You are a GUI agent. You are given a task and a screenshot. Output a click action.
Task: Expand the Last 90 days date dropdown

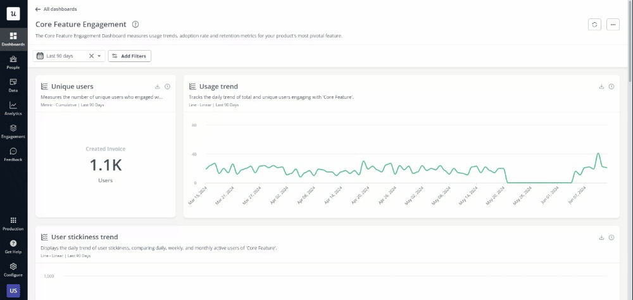click(x=99, y=56)
